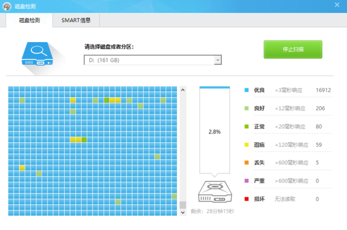Click the sector map scroll down arrow
The width and height of the screenshot is (347, 230).
click(x=183, y=213)
